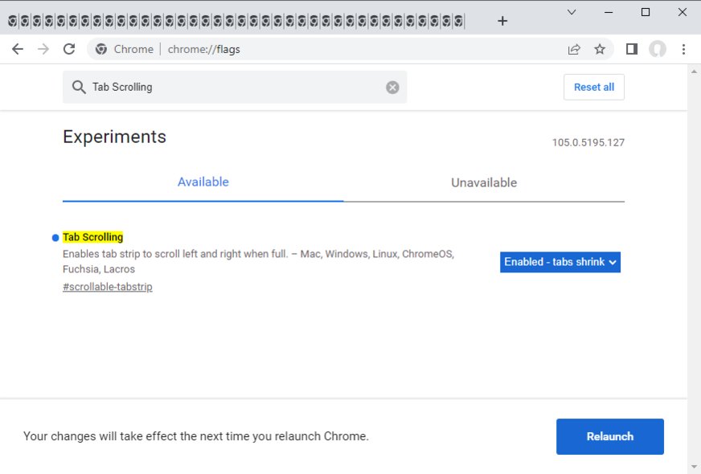Click the Forward navigation arrow
The image size is (701, 474).
[43, 49]
